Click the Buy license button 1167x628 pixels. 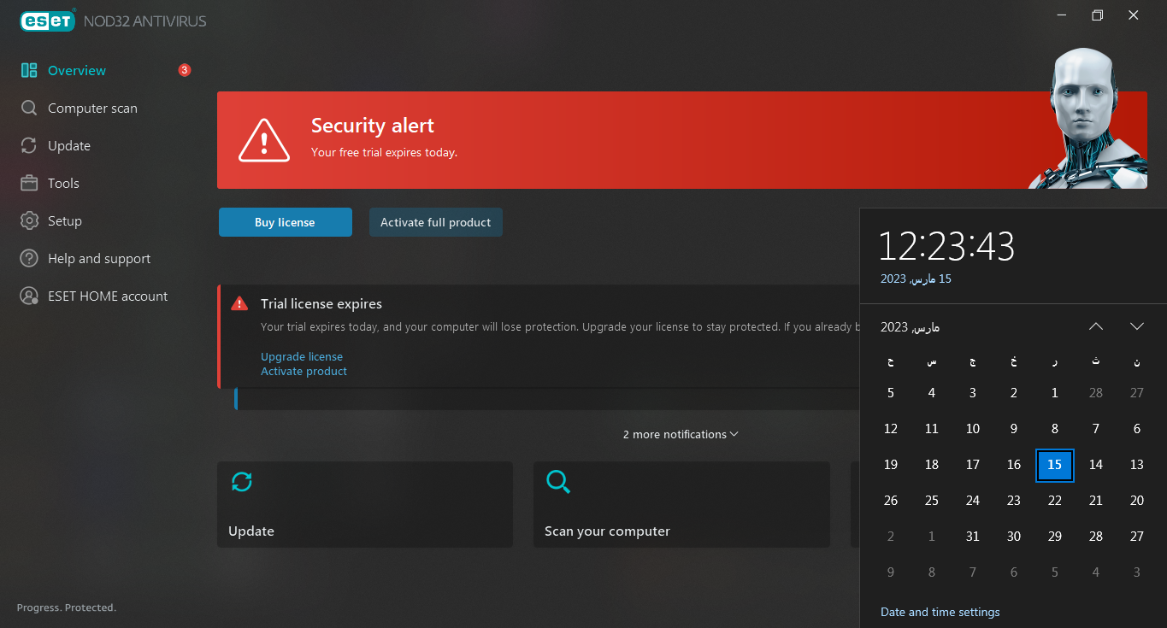[286, 222]
